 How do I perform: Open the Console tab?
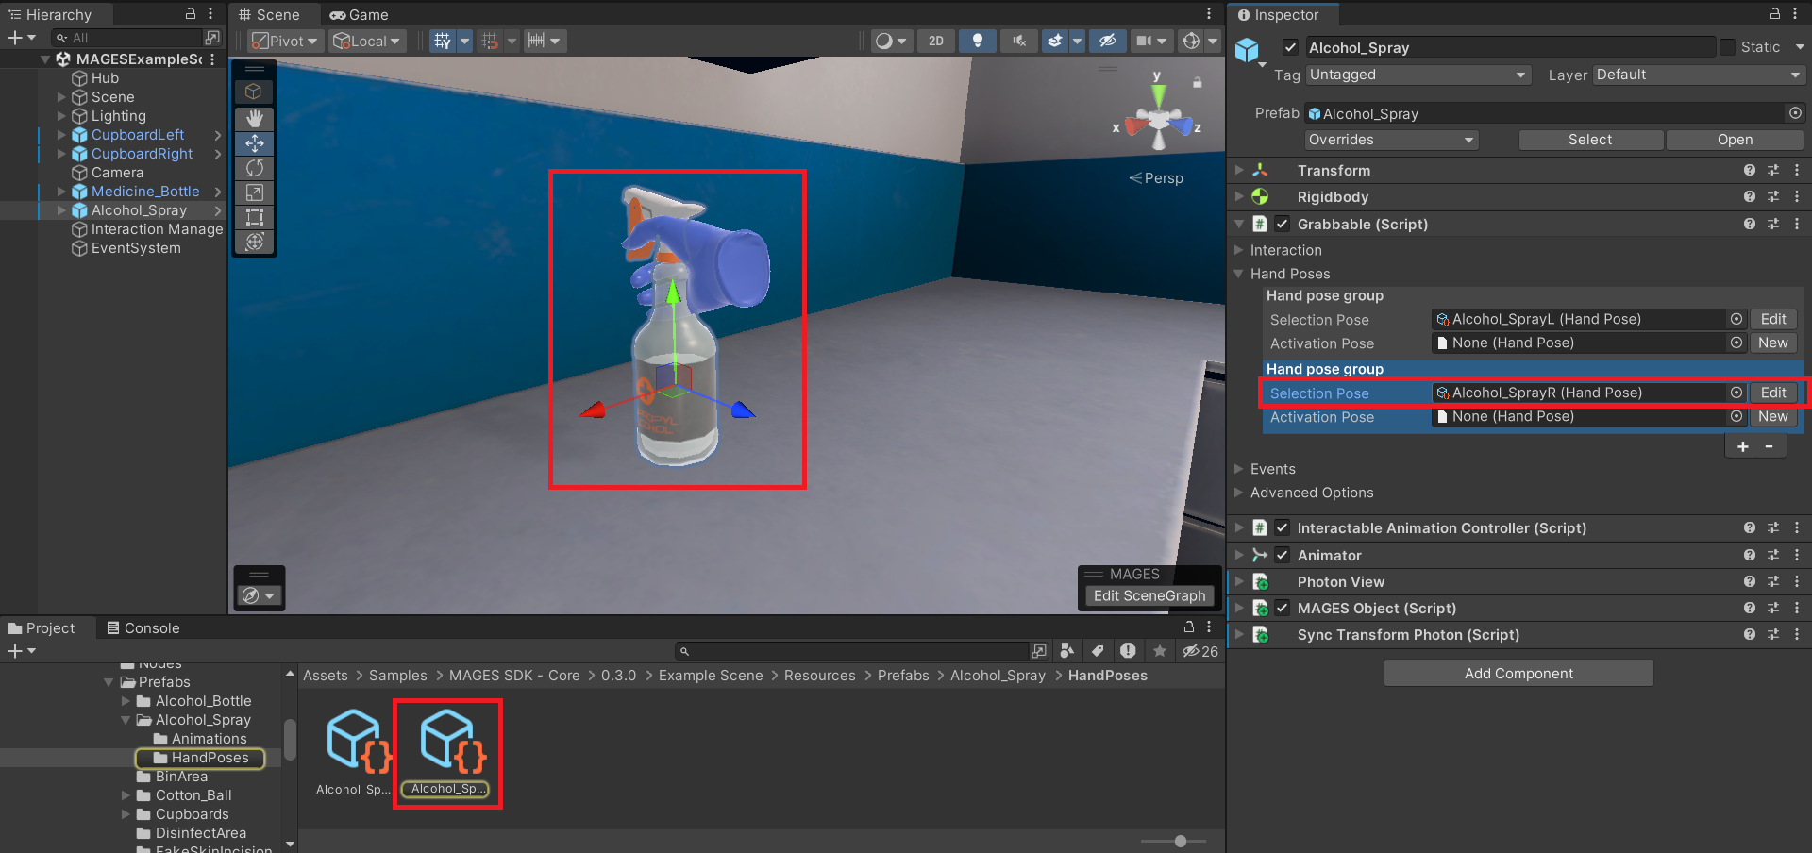(x=143, y=628)
